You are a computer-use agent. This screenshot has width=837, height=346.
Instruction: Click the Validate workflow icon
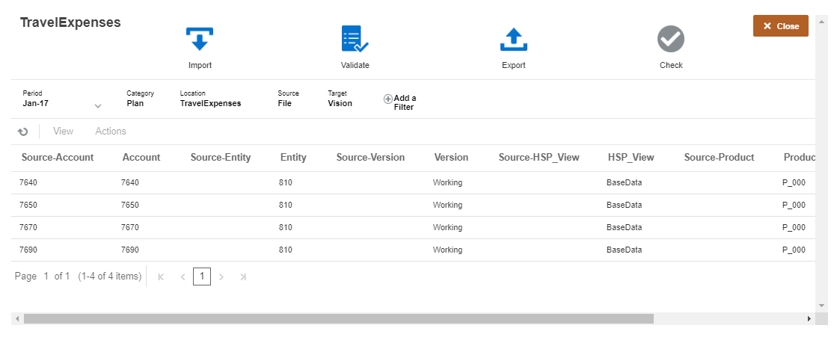coord(355,40)
